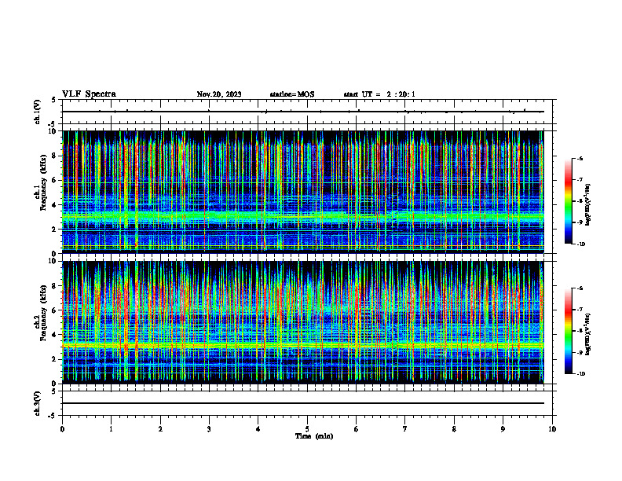
Task: Click inside the ch.2 spectrogram panel
Action: pyautogui.click(x=303, y=322)
